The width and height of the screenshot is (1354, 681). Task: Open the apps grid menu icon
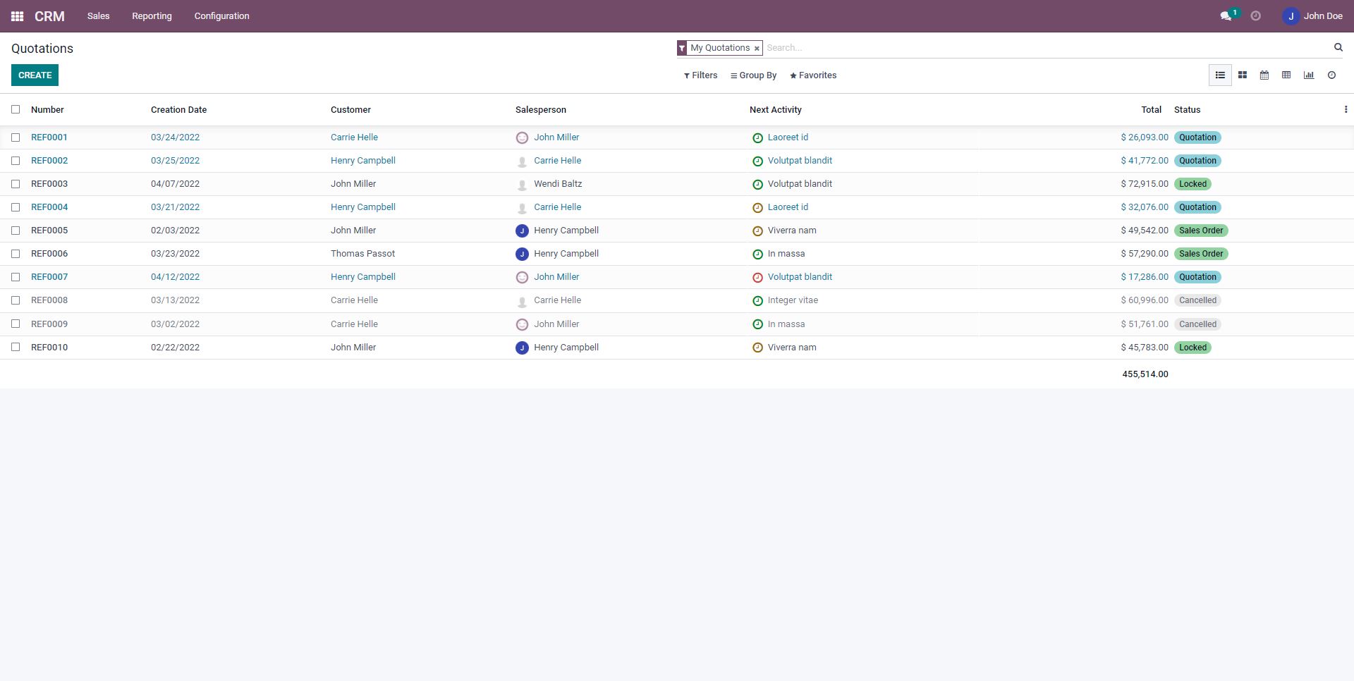coord(17,16)
